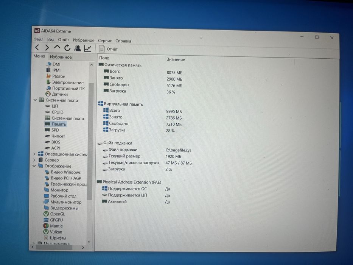Collapse the Отображение node
The height and width of the screenshot is (265, 353).
click(x=34, y=166)
